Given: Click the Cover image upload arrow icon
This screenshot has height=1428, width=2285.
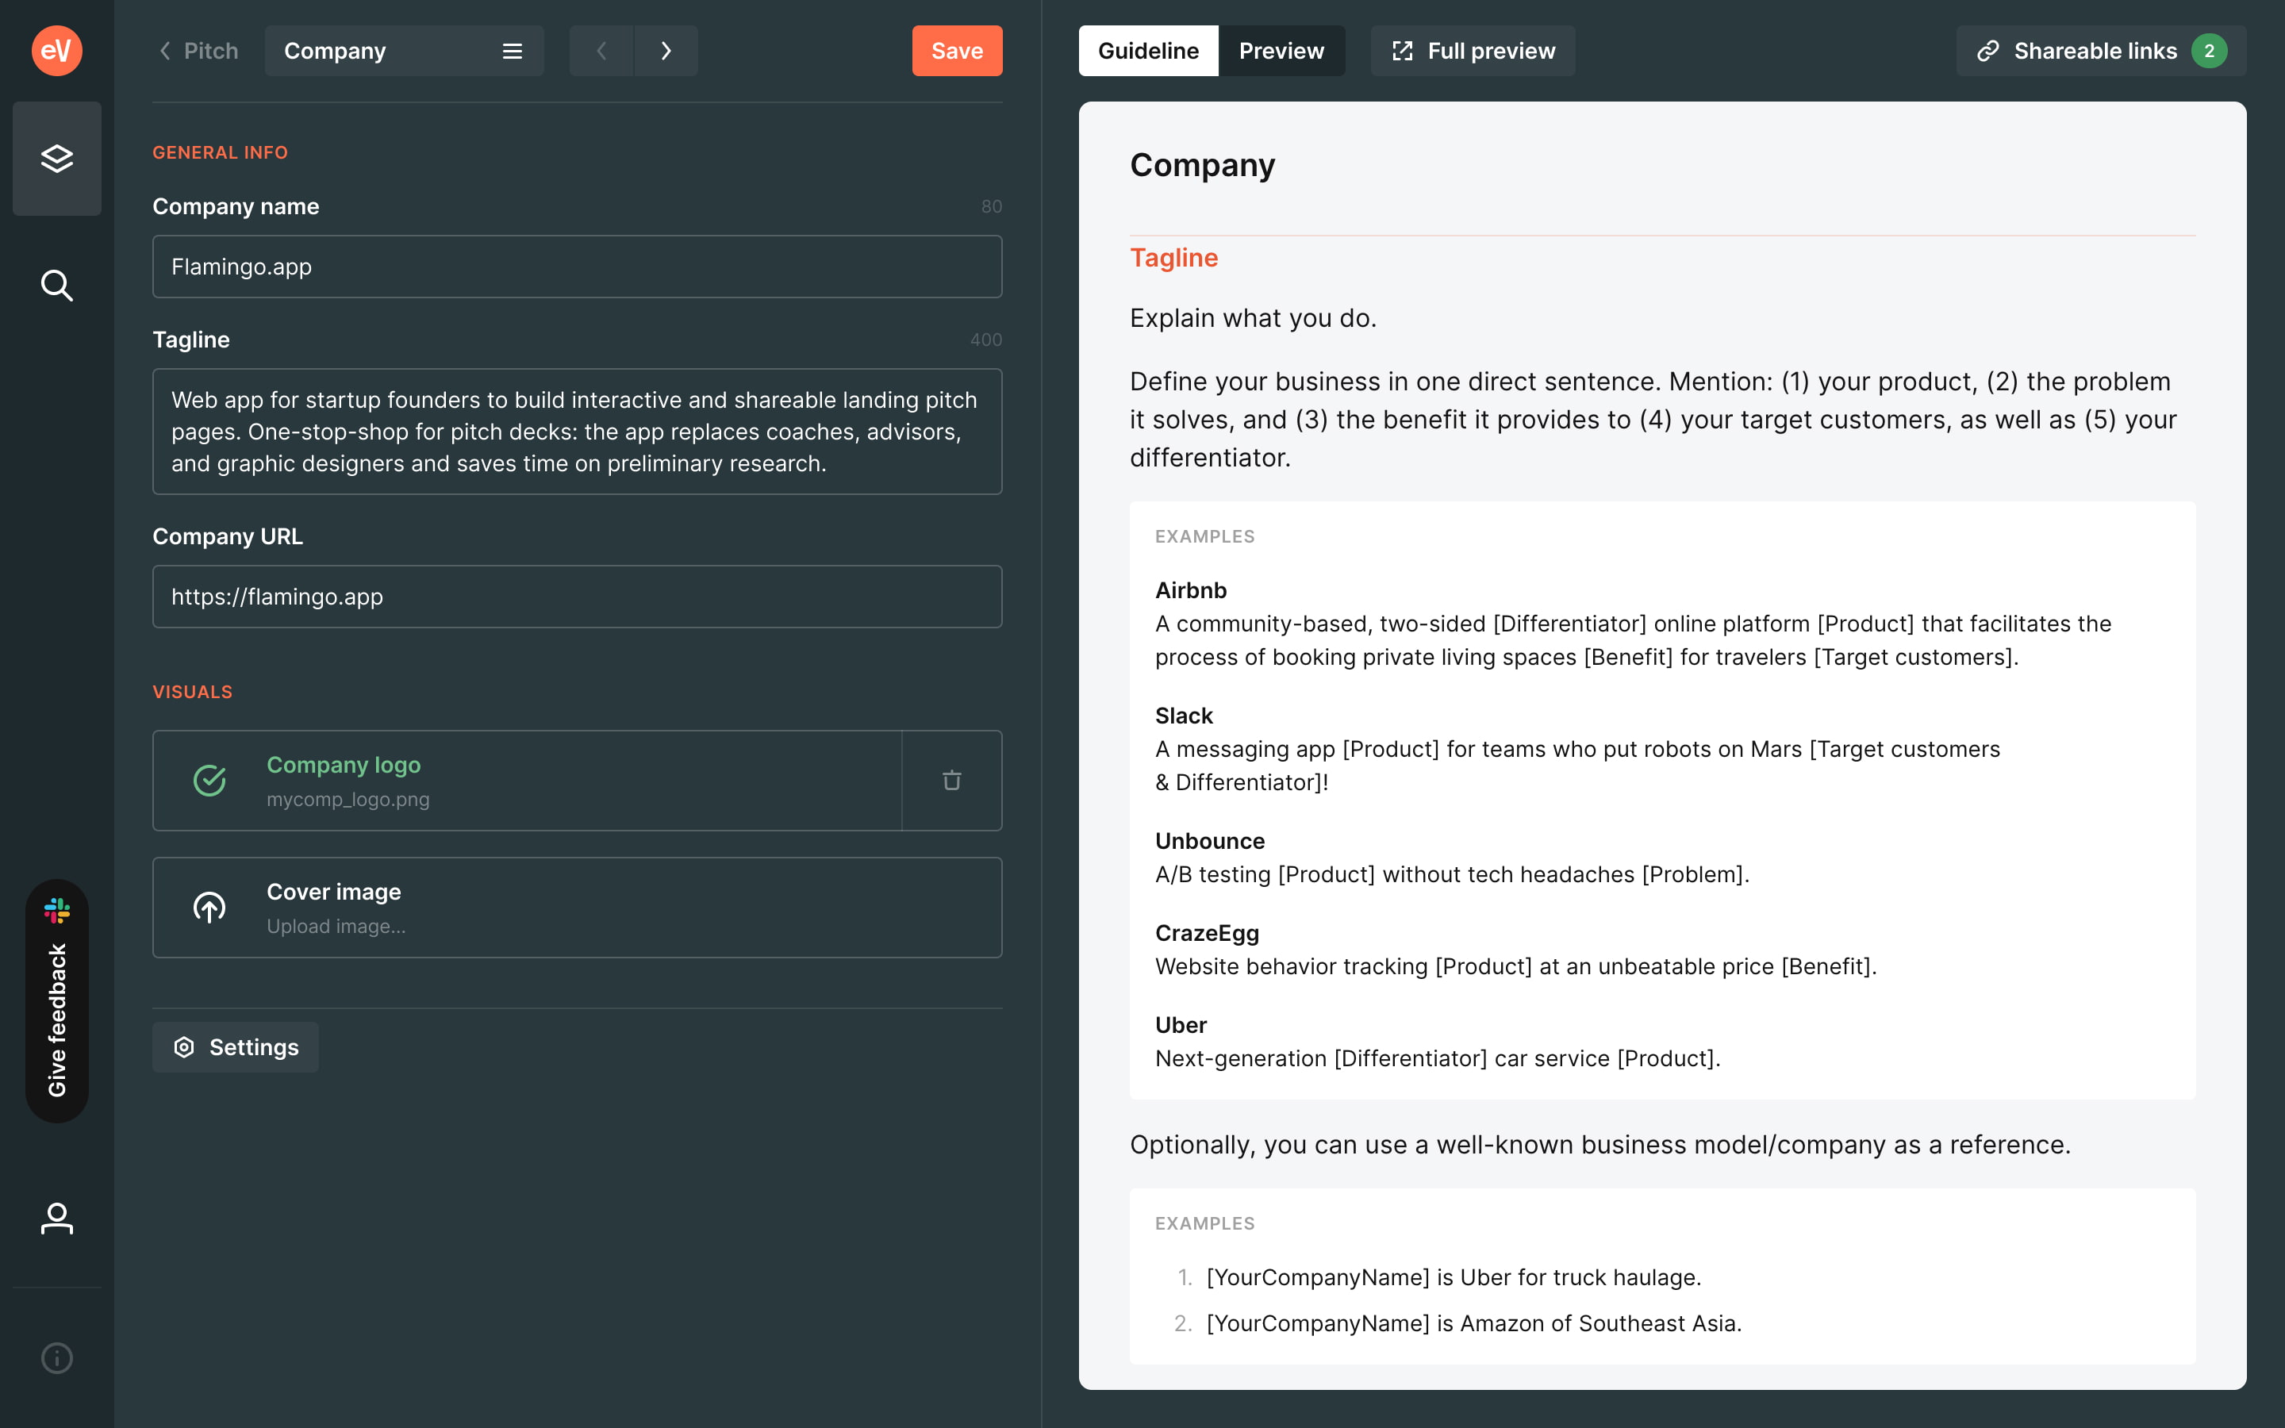Looking at the screenshot, I should click(209, 908).
